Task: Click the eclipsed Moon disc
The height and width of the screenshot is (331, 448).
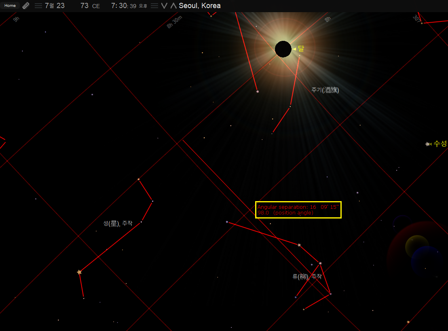Action: (283, 49)
